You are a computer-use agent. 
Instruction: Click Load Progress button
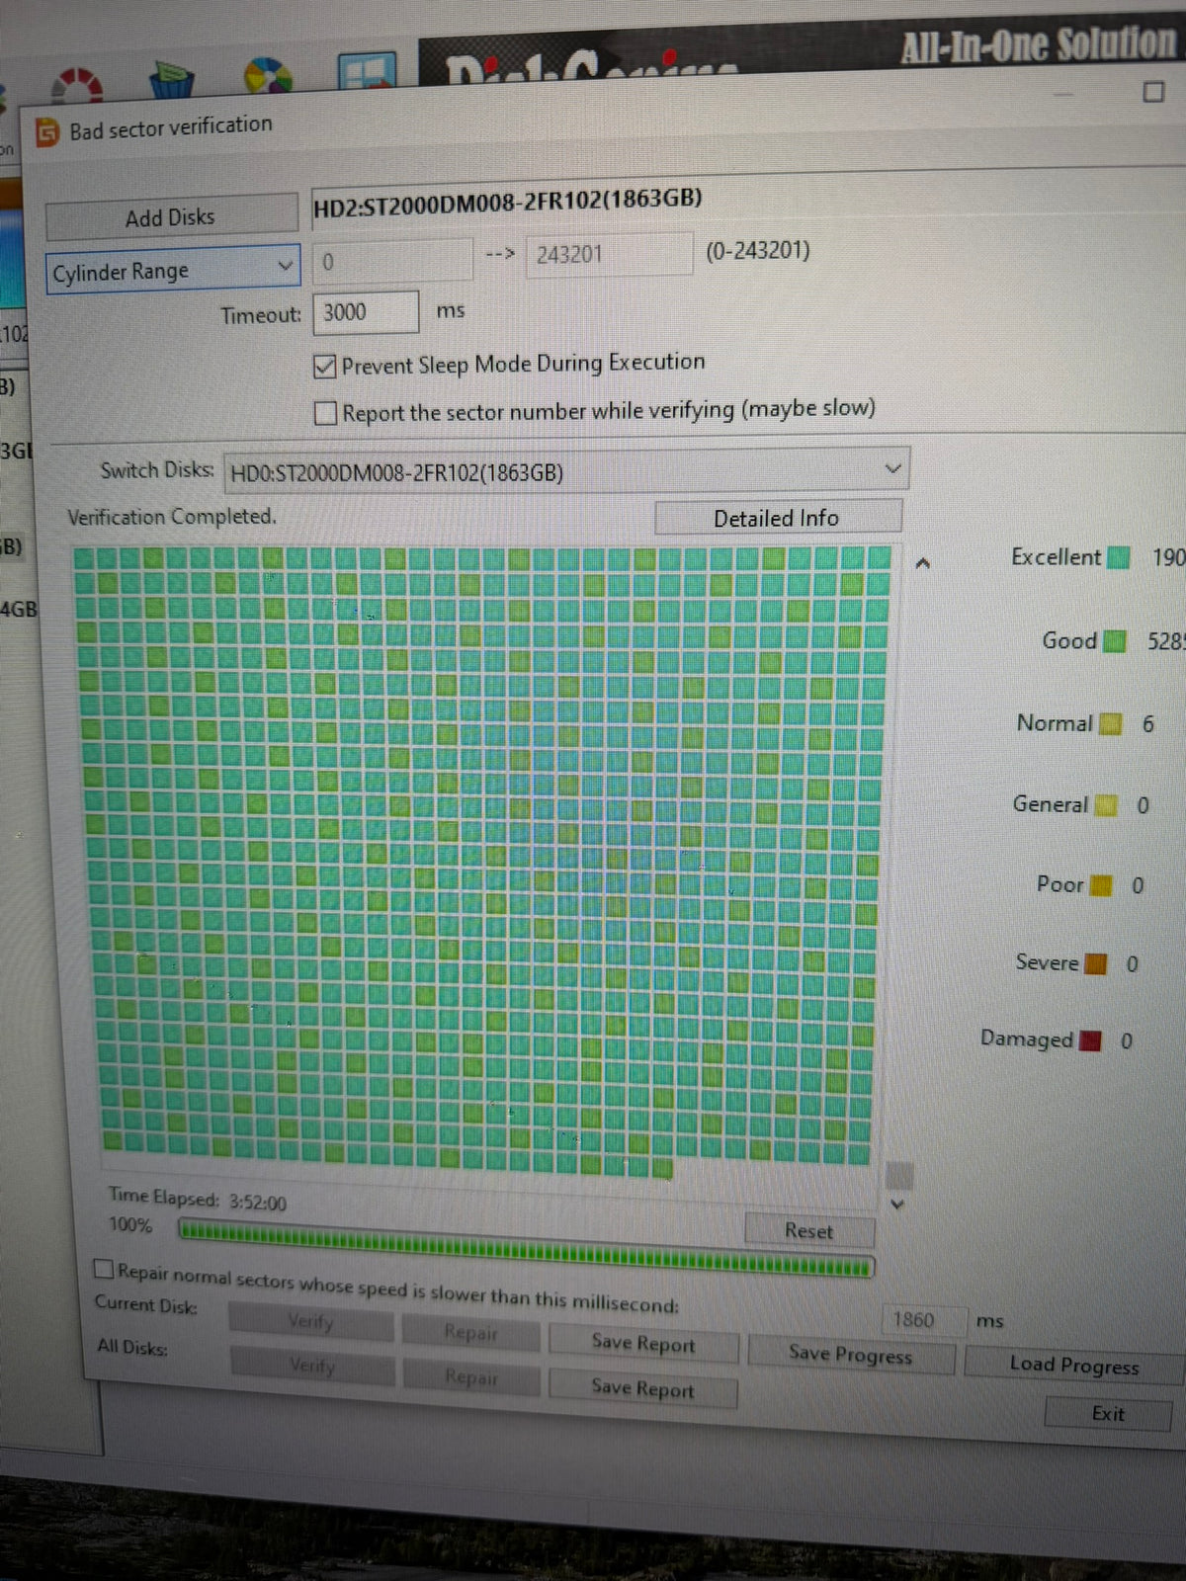(1074, 1366)
